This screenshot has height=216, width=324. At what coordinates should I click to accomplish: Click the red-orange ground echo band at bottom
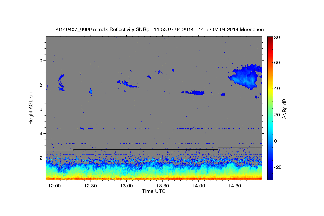[x=154, y=178]
